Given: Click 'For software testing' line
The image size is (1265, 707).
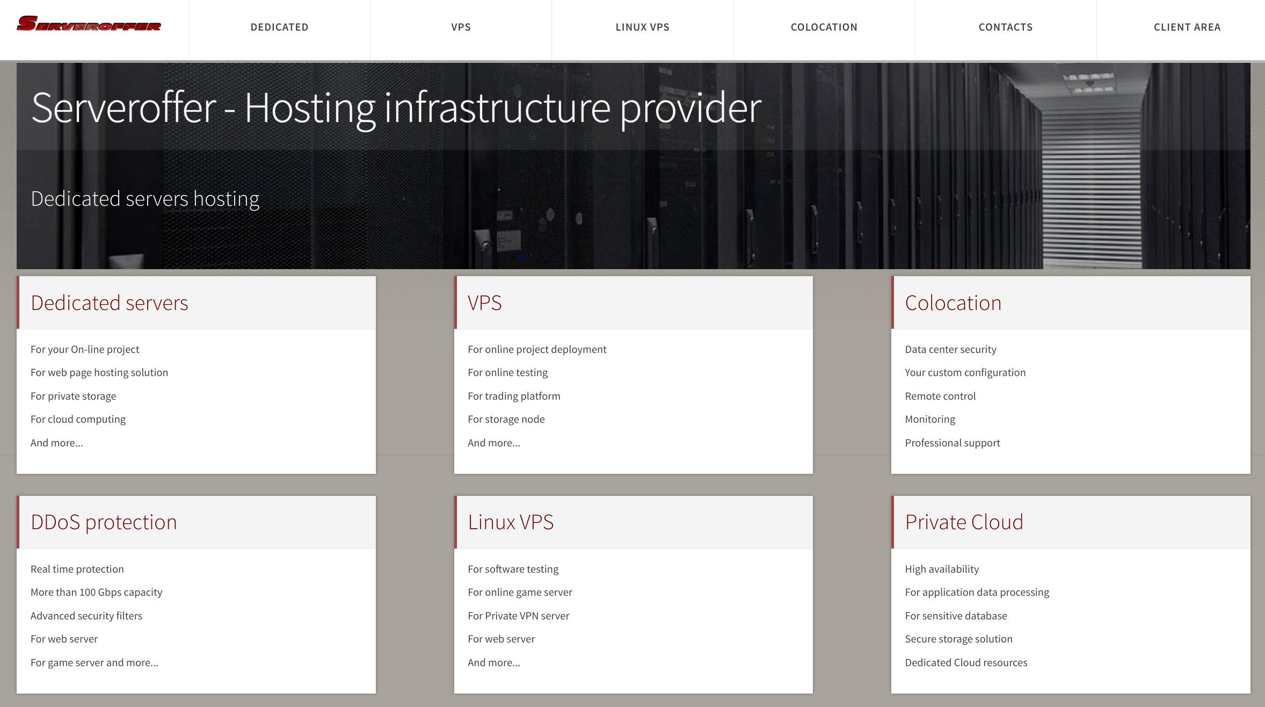Looking at the screenshot, I should [513, 569].
